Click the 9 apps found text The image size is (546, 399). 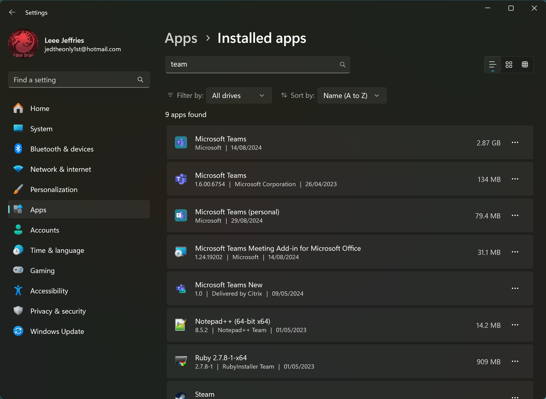186,115
